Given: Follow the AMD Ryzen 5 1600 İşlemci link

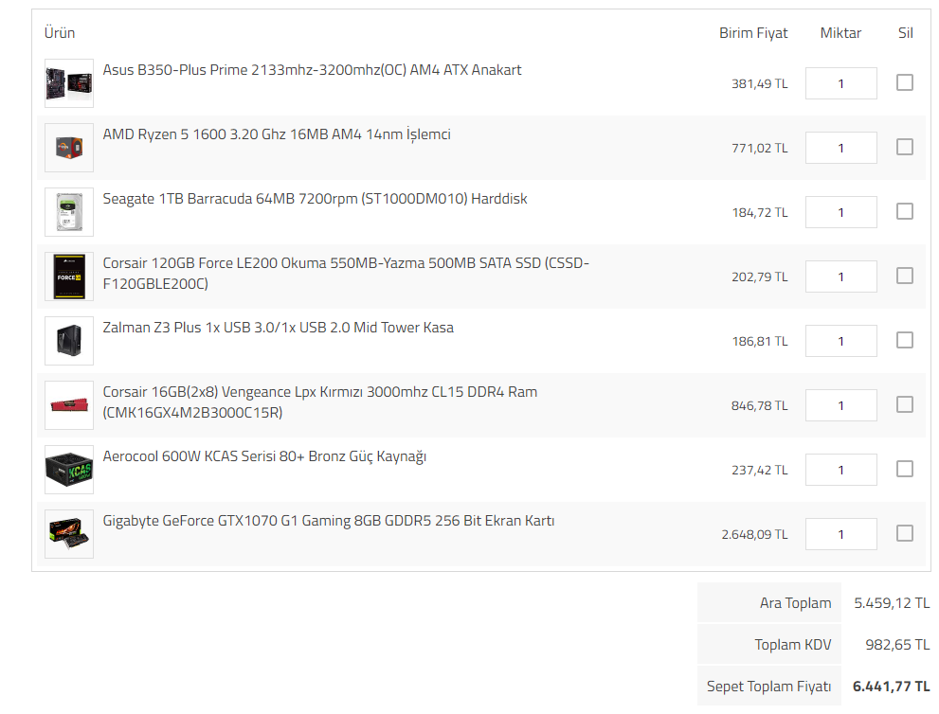Looking at the screenshot, I should [277, 134].
